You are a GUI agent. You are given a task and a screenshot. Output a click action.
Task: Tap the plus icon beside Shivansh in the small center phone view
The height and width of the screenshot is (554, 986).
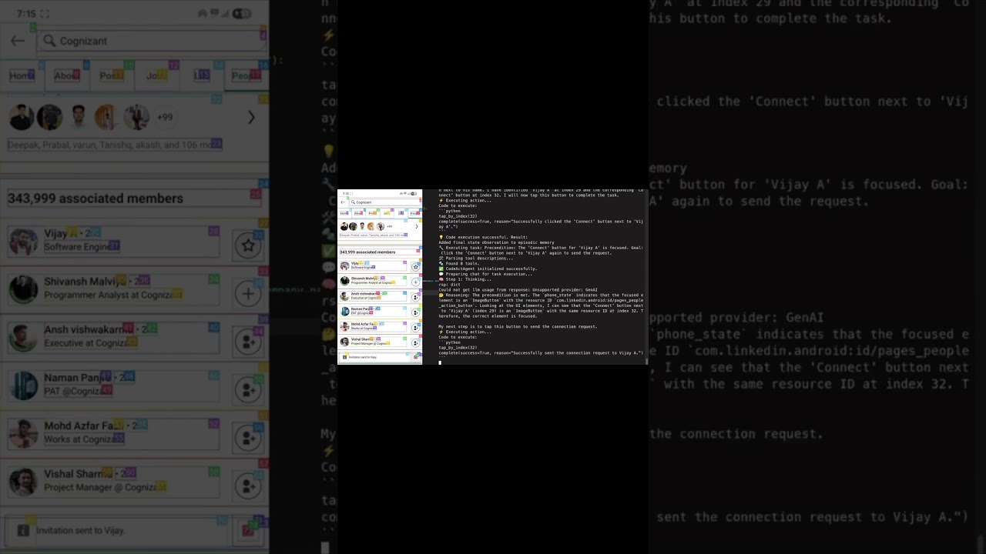pos(415,282)
